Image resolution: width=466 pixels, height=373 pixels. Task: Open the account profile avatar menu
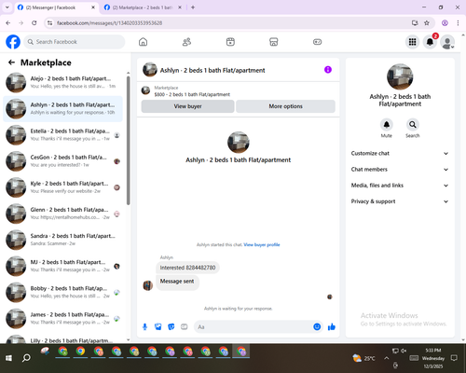447,42
